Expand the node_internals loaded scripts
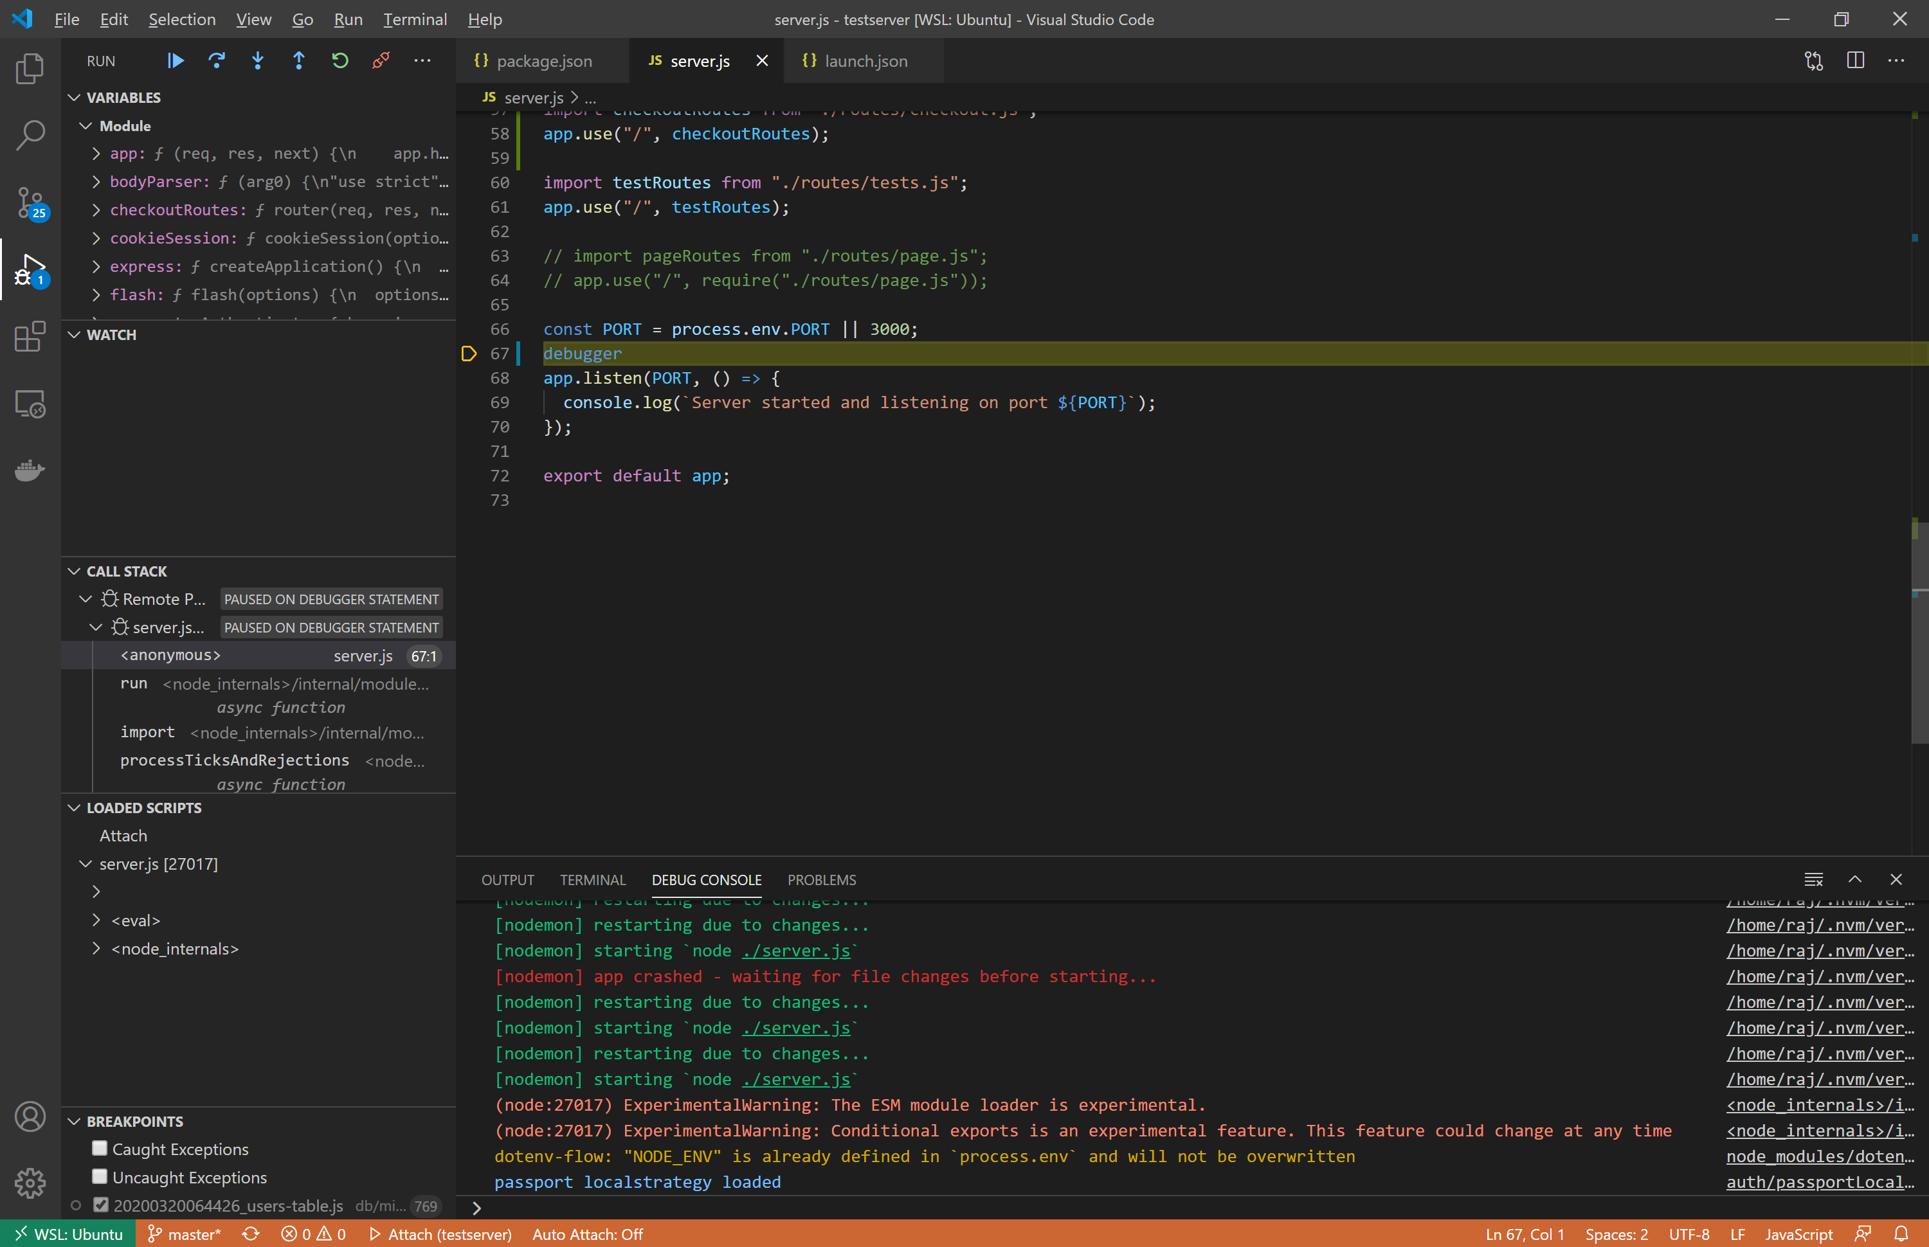The image size is (1929, 1247). (96, 948)
